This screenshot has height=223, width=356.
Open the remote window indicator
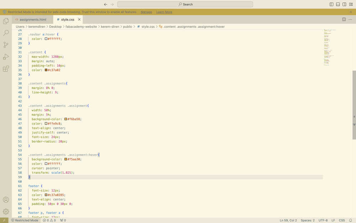click(4, 220)
